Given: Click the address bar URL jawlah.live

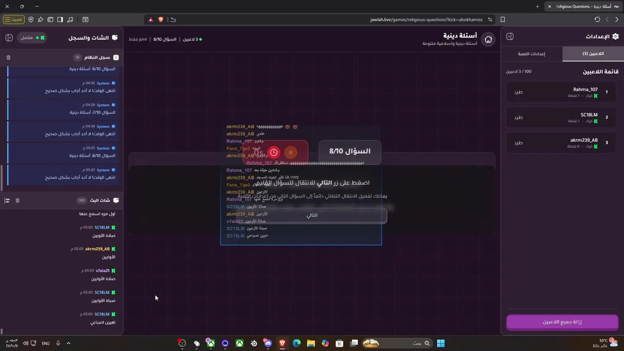Looking at the screenshot, I should [426, 19].
